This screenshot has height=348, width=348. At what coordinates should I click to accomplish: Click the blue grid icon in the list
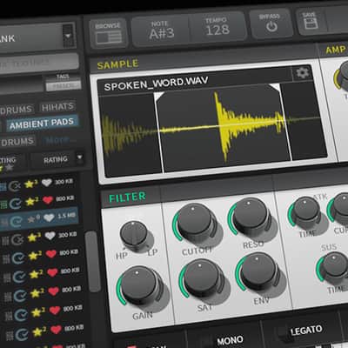click(3, 187)
